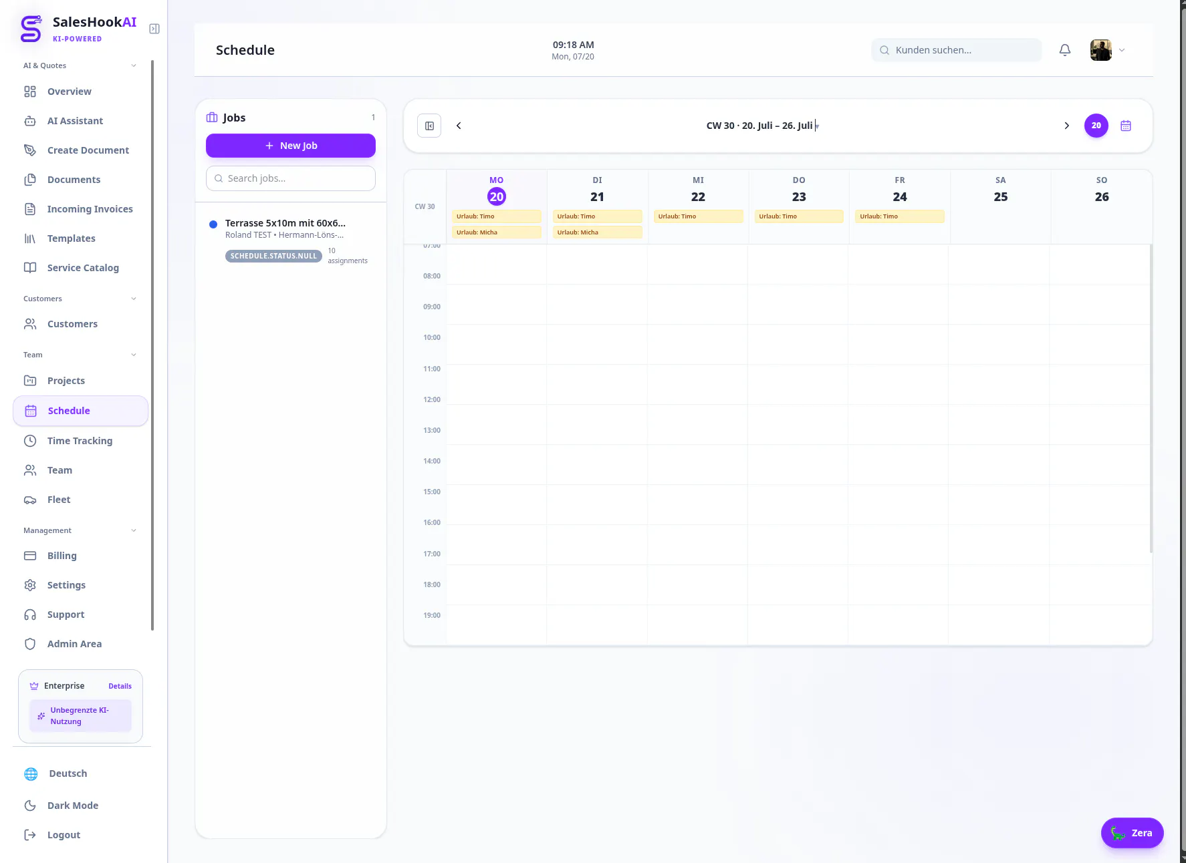Image resolution: width=1186 pixels, height=863 pixels.
Task: Select Saturday 25 column header
Action: (1001, 190)
